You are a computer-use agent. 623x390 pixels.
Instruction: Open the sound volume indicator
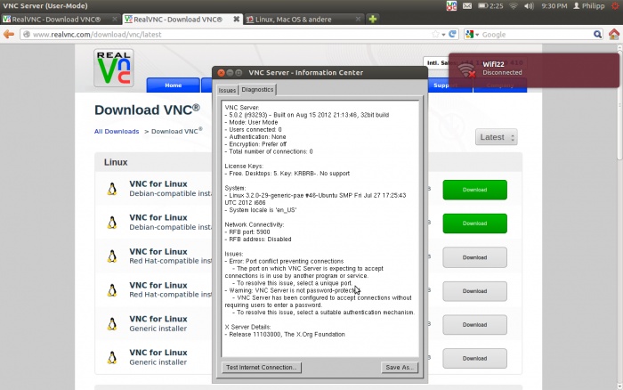[x=529, y=5]
